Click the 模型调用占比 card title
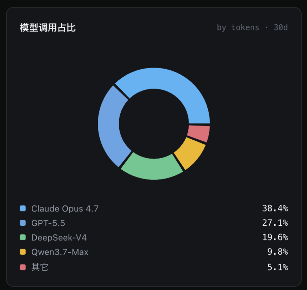The height and width of the screenshot is (290, 307). point(47,27)
